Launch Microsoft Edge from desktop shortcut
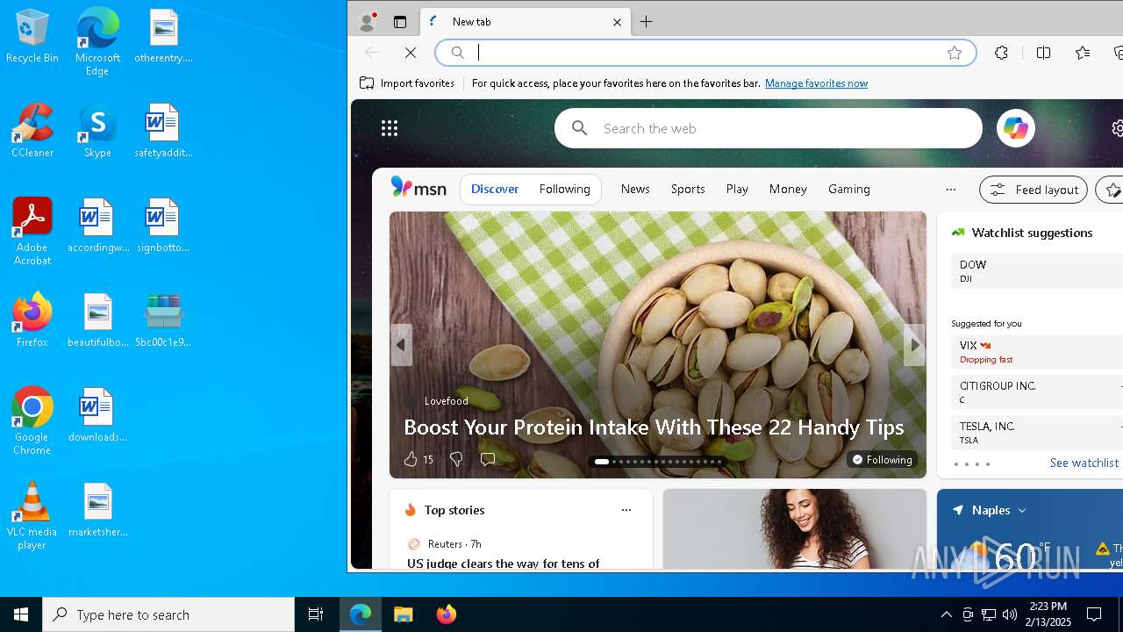 [x=97, y=42]
